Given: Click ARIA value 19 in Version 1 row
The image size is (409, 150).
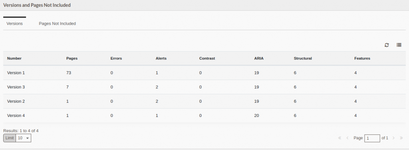Looking at the screenshot, I should point(256,73).
